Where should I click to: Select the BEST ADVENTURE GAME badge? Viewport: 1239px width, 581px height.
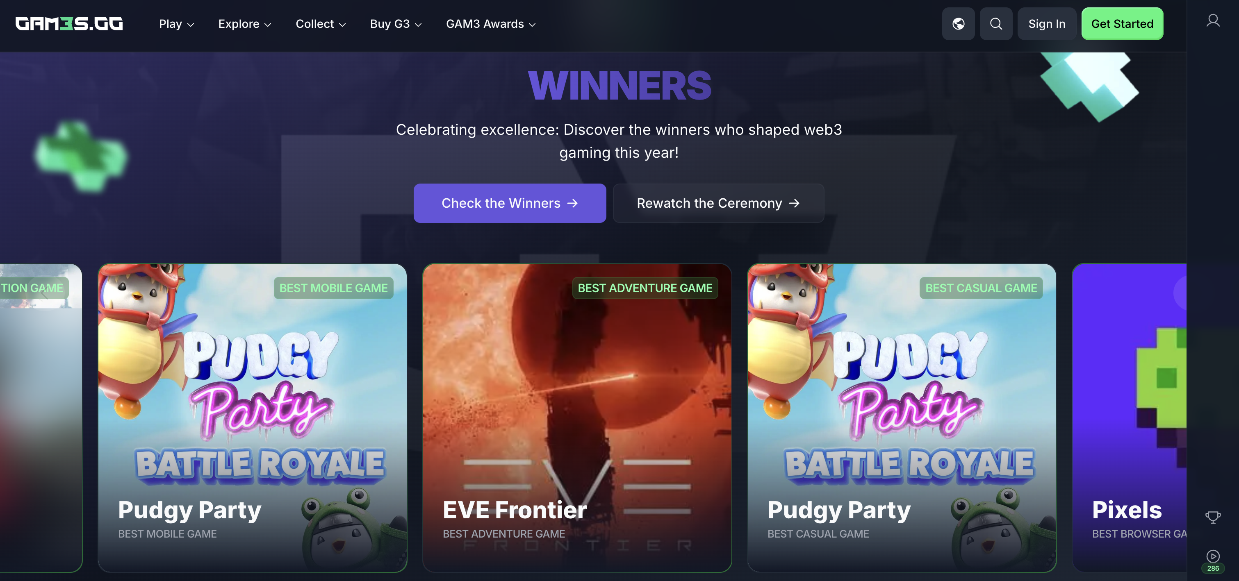645,288
